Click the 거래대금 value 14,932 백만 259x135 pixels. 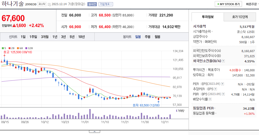[172, 27]
